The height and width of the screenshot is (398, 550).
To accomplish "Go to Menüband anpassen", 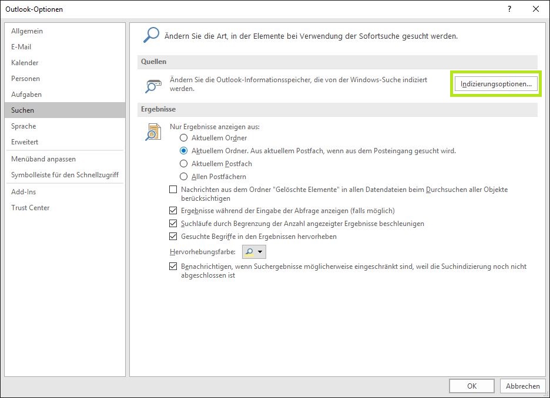I will coord(65,159).
